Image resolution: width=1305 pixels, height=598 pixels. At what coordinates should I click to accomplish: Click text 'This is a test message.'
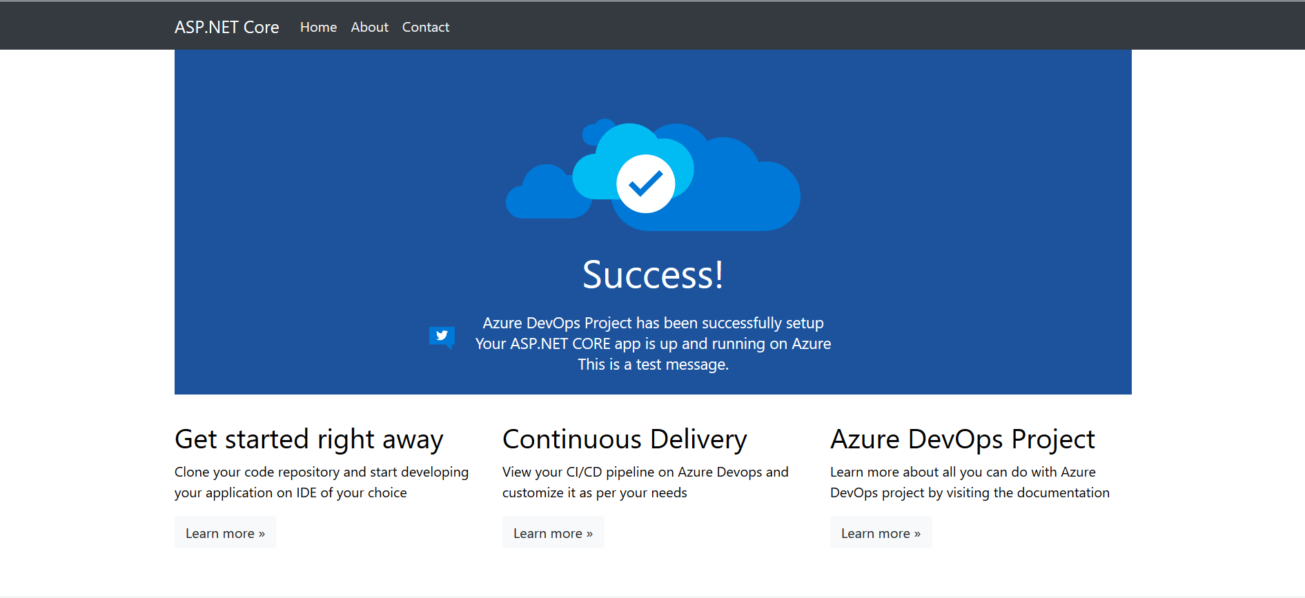[x=653, y=364]
